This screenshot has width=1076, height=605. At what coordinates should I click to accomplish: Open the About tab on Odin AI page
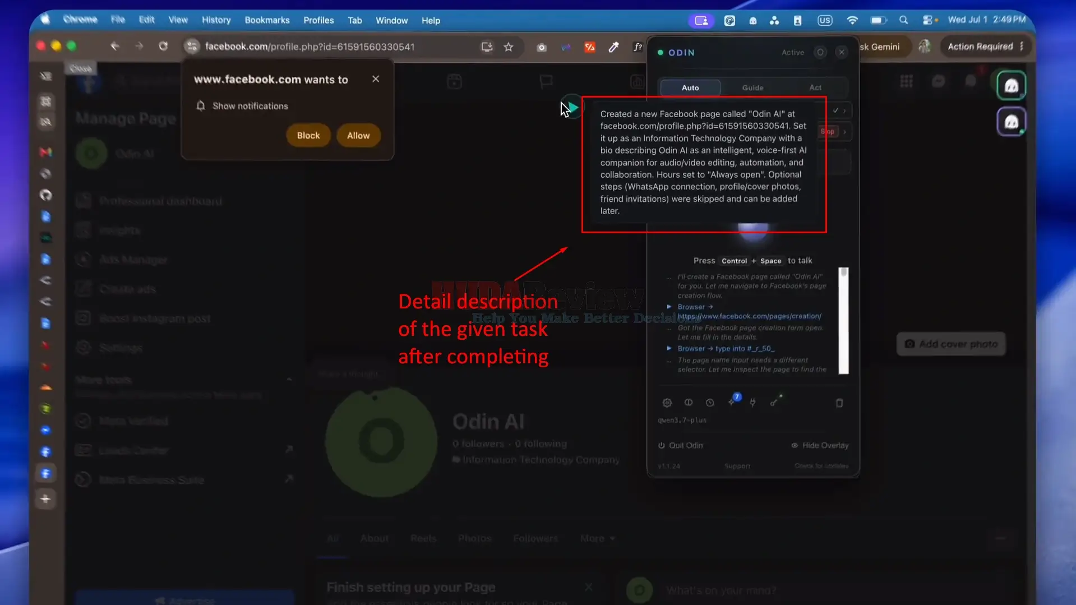coord(374,538)
